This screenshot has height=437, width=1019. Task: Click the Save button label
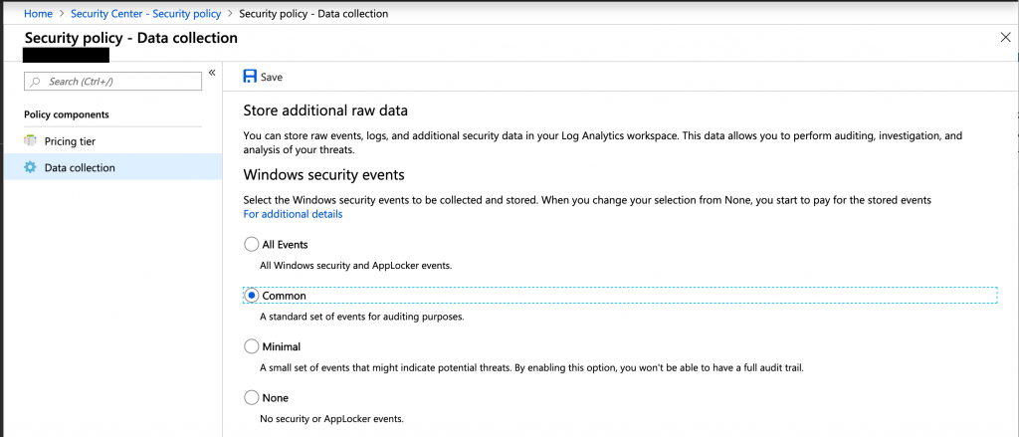pos(272,77)
